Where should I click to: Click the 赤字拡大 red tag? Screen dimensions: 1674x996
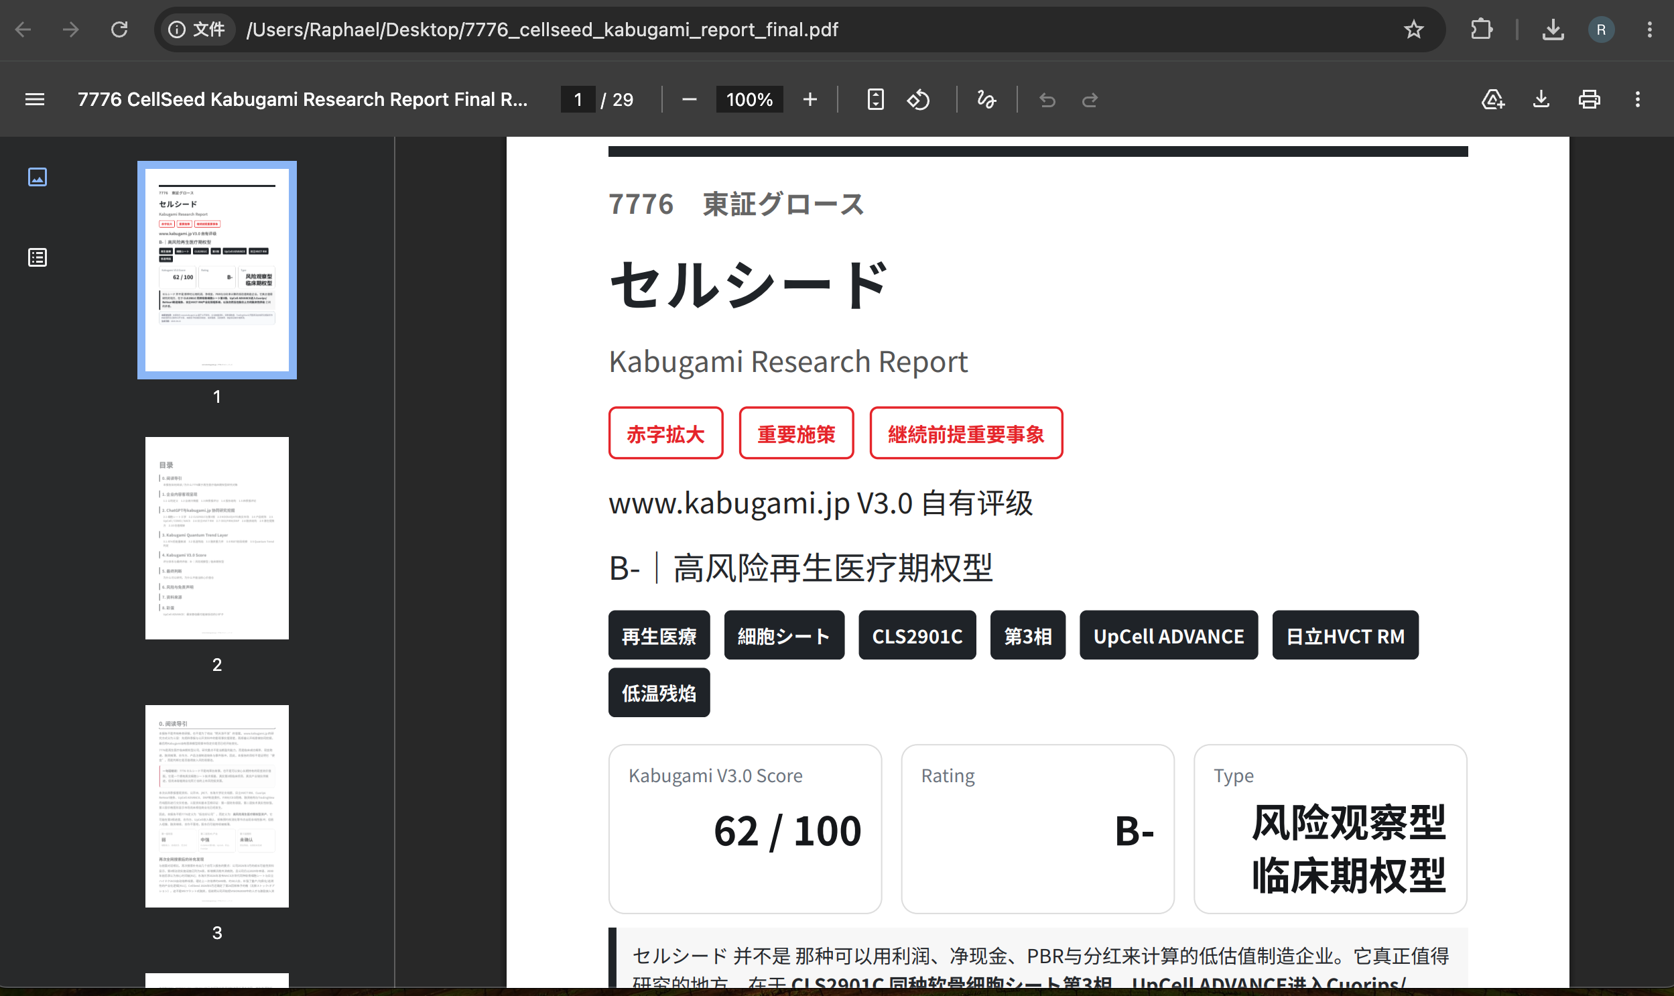[x=665, y=434]
